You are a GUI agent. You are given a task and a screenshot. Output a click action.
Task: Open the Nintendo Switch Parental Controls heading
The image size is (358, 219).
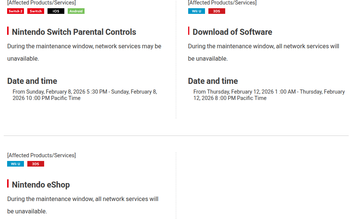coord(74,32)
